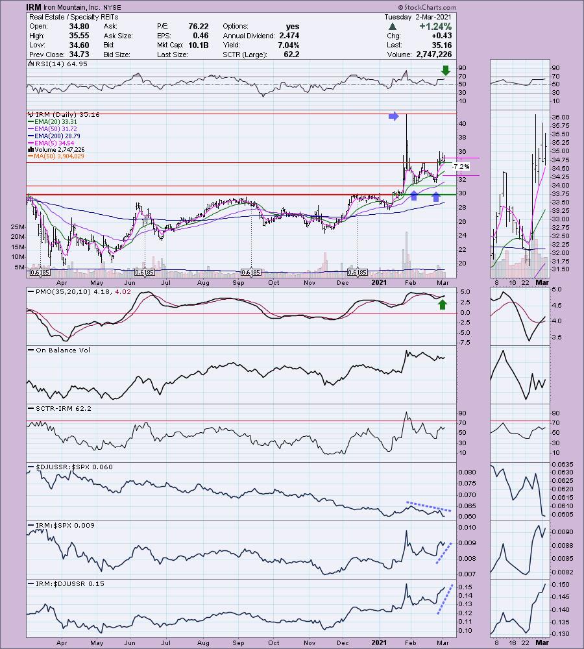Click the volume bars legend icon
This screenshot has height=649, width=584.
point(30,149)
